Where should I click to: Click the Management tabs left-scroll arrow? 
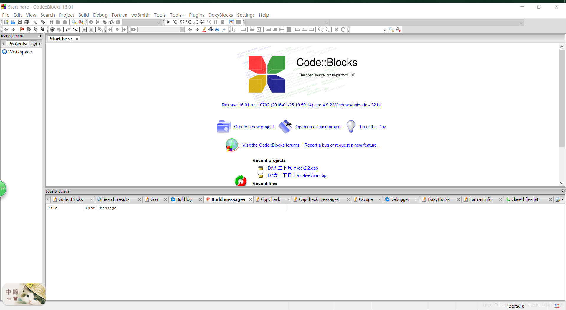click(3, 44)
